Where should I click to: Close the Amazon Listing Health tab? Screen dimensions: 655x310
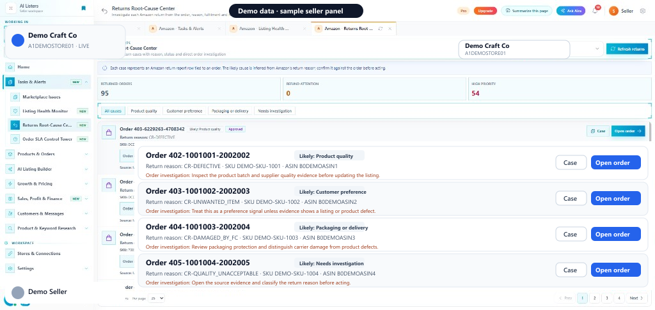304,29
